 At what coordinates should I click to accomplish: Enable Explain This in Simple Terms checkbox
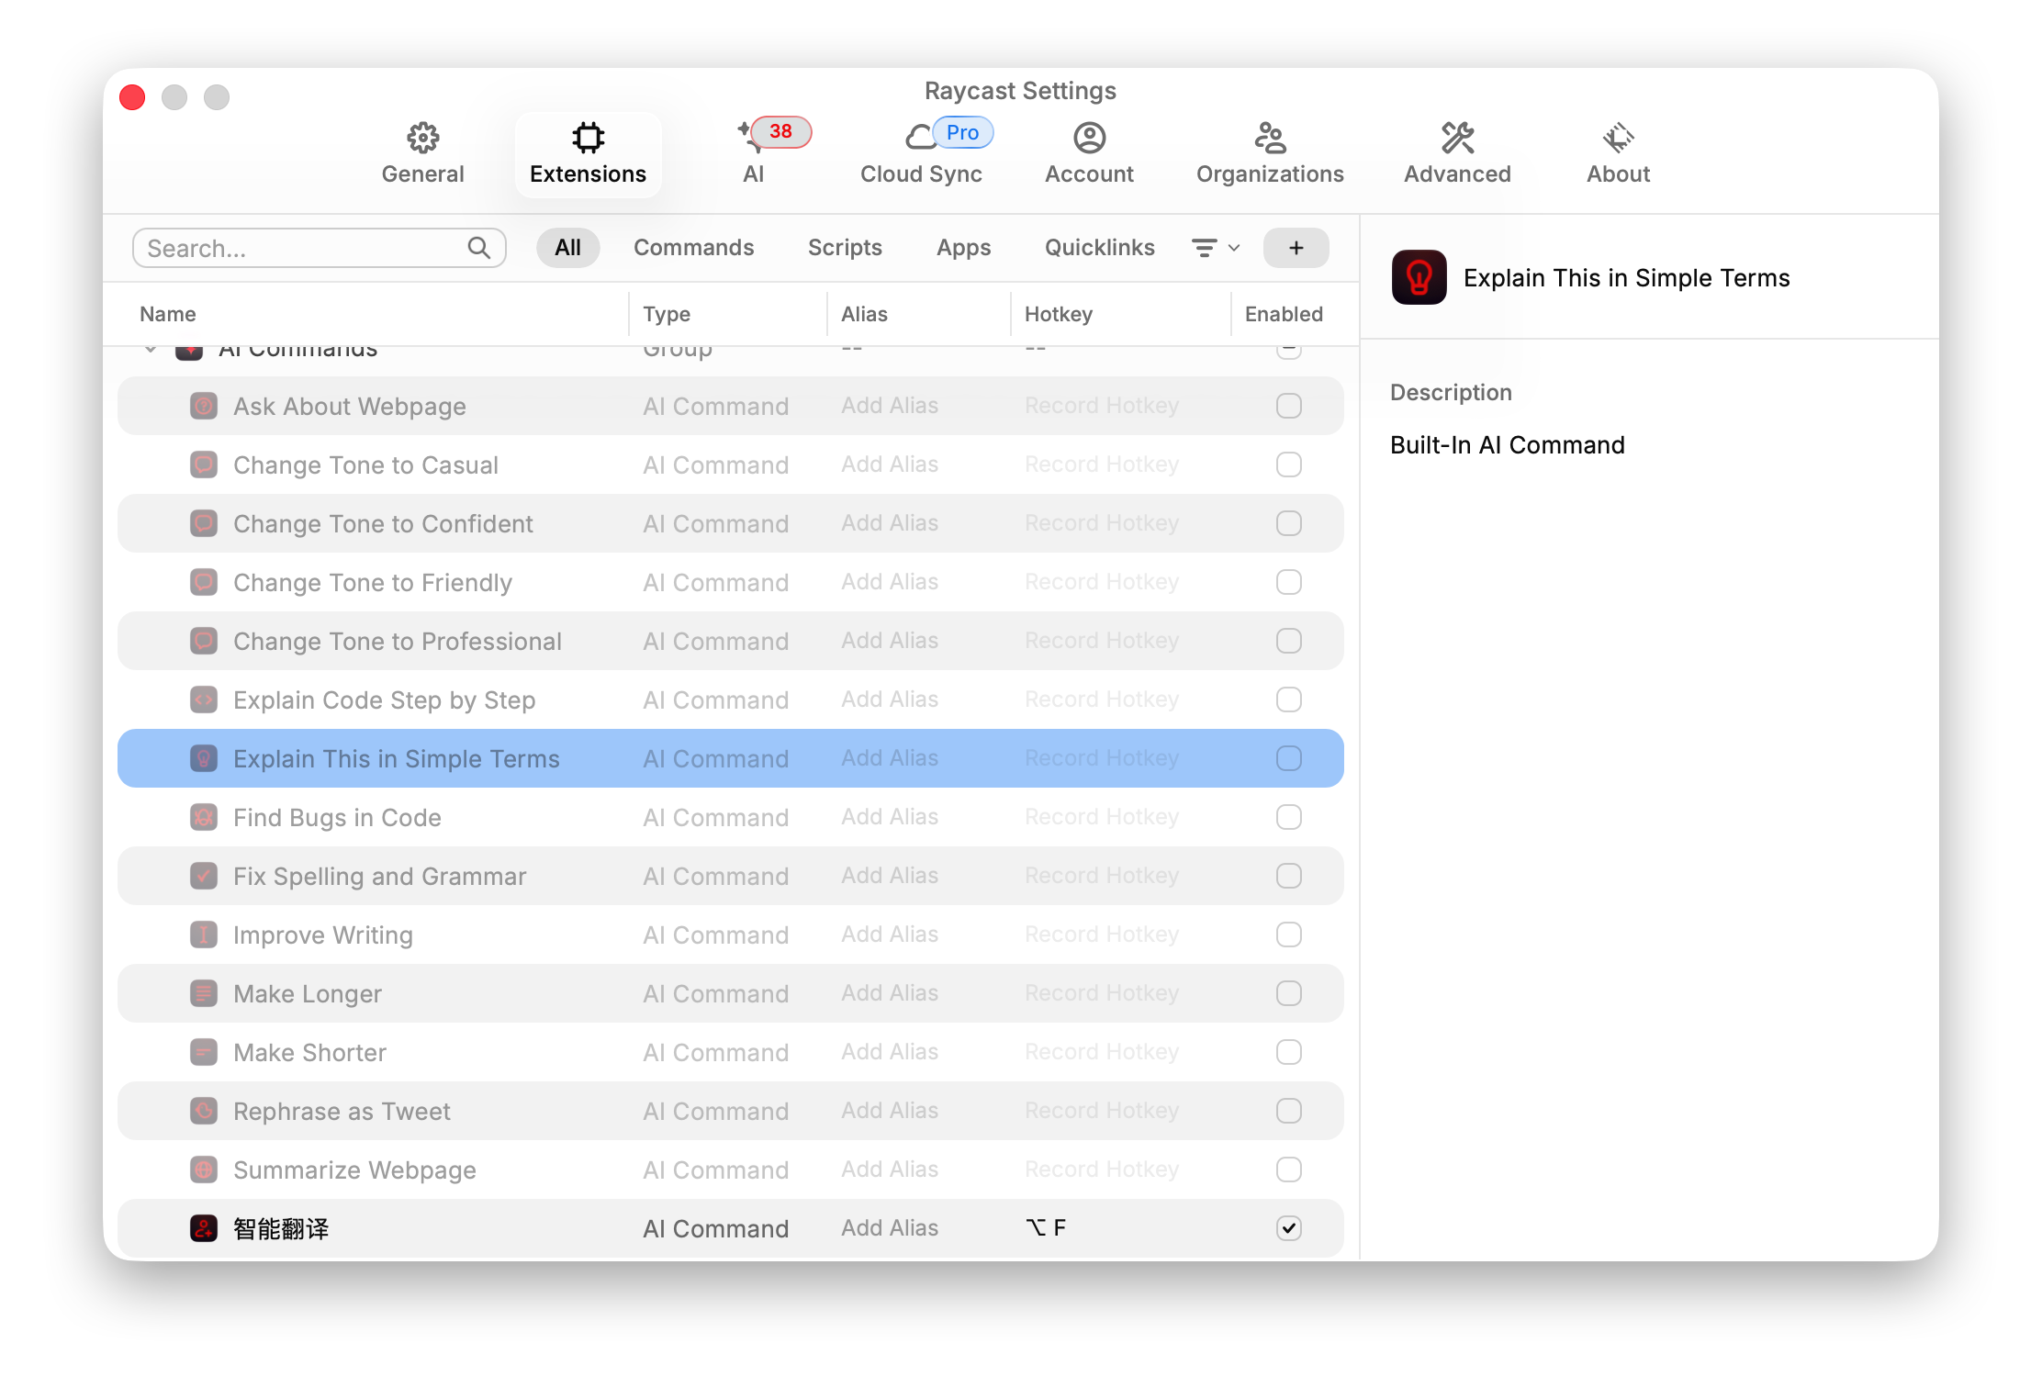[x=1289, y=758]
